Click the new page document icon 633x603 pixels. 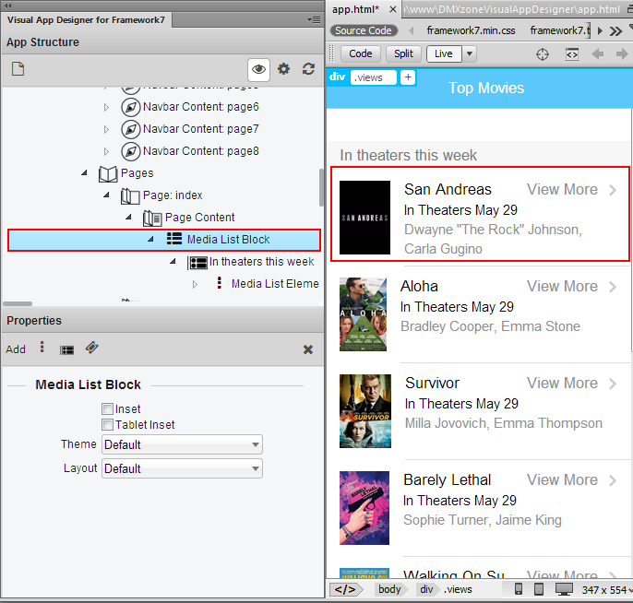click(x=18, y=69)
